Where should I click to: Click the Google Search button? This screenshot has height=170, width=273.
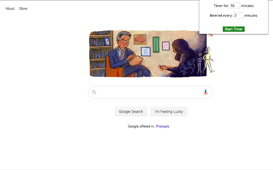point(131,111)
